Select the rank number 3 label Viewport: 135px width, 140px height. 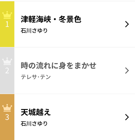tap(7, 117)
